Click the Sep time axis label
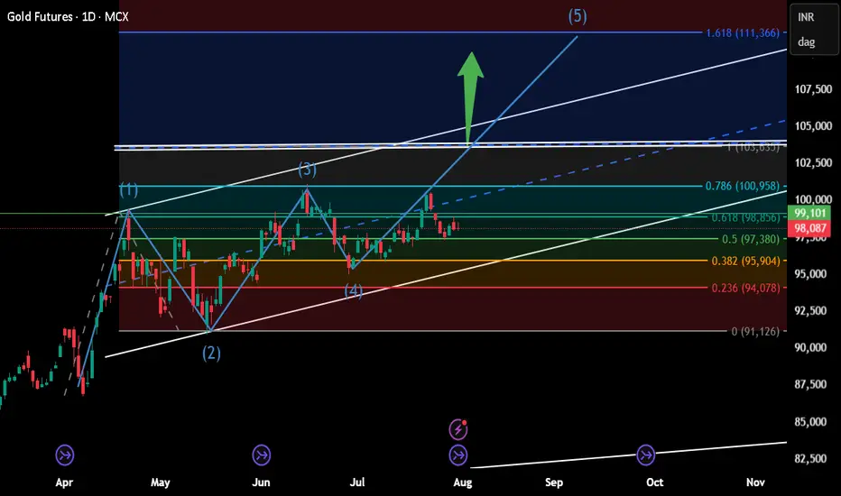Image resolution: width=841 pixels, height=496 pixels. point(554,482)
